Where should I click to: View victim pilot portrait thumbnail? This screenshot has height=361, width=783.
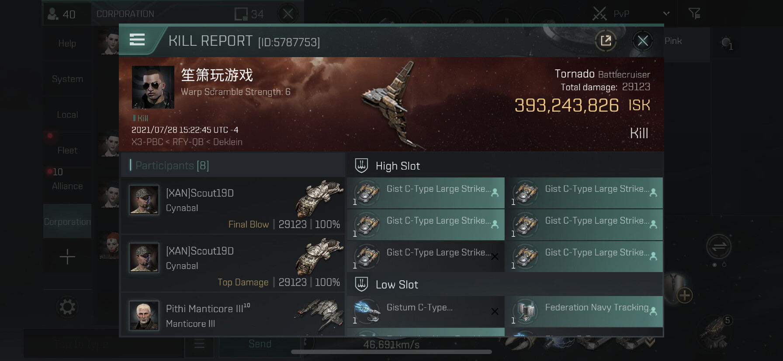(153, 87)
